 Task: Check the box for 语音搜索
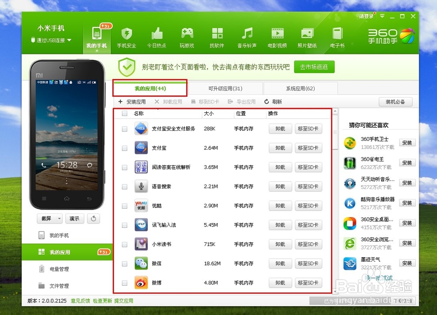[125, 187]
